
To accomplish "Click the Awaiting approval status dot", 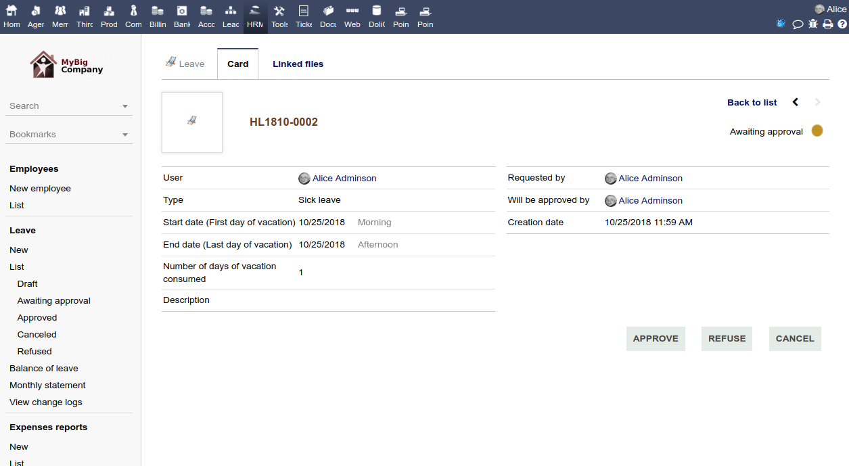I will click(x=817, y=131).
